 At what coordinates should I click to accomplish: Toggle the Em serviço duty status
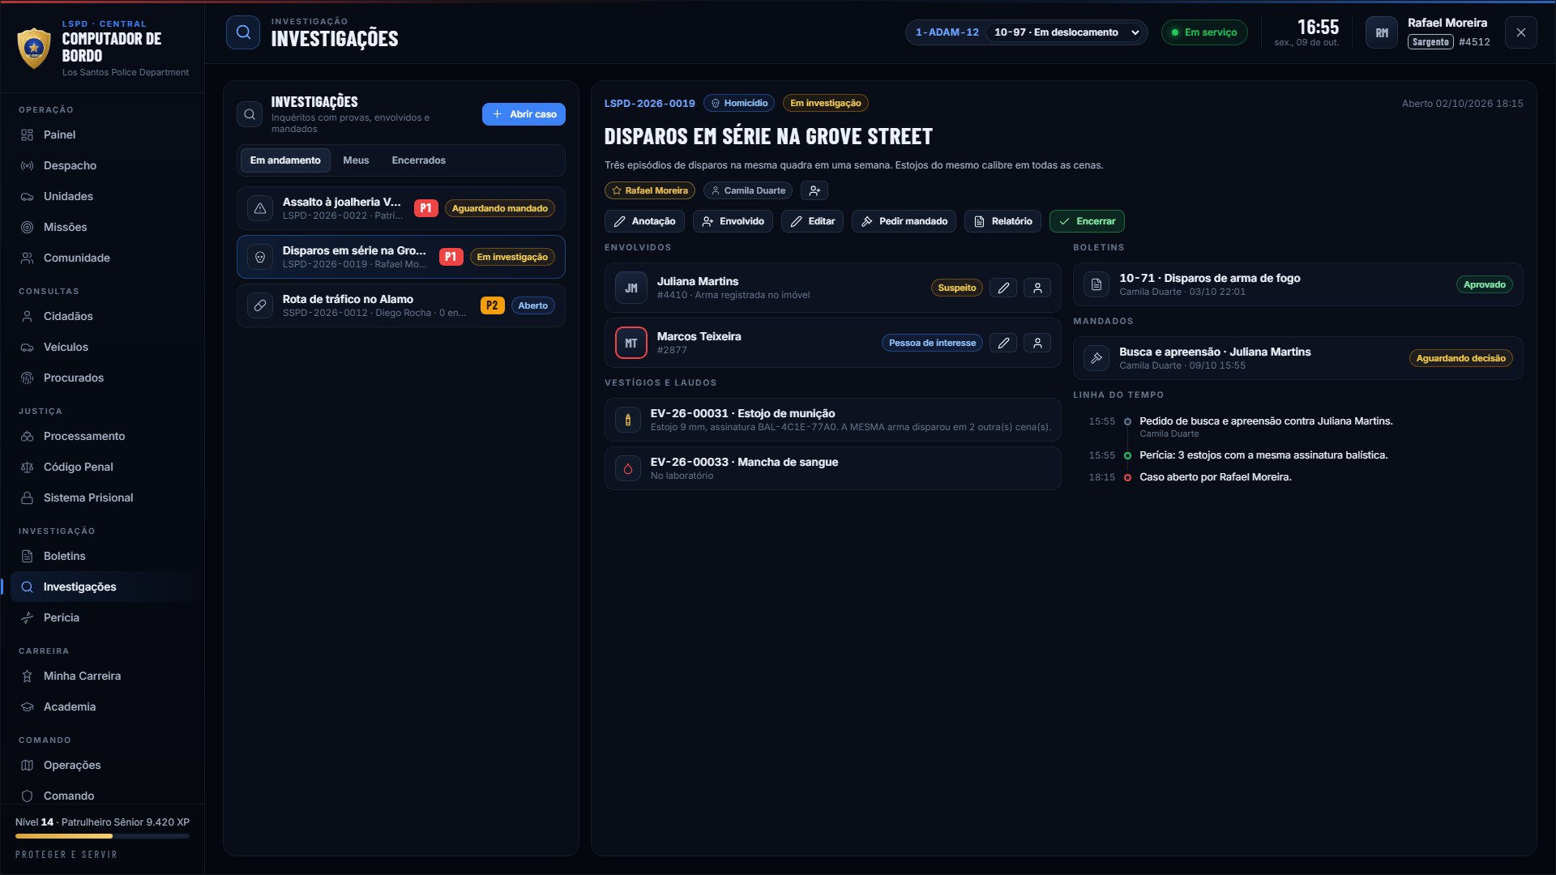click(x=1204, y=32)
